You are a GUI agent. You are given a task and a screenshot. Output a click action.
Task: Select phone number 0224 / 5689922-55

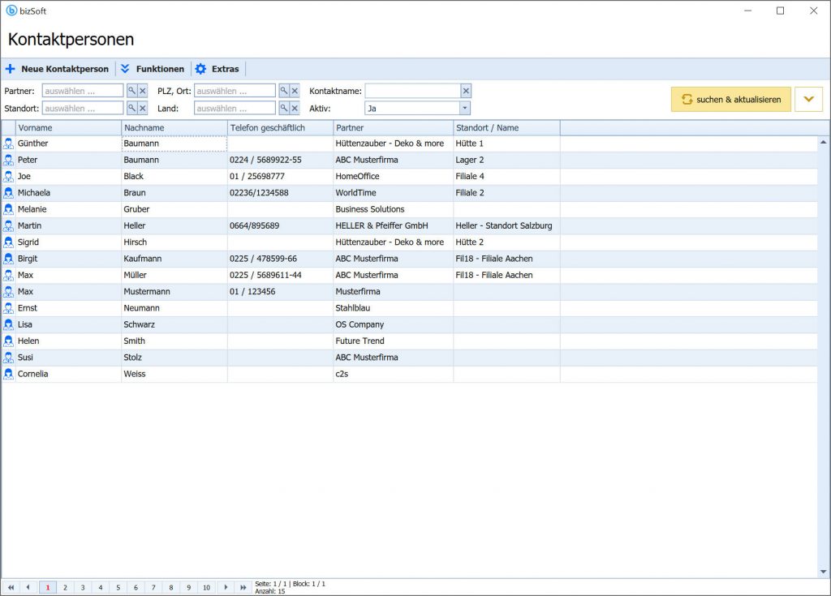(280, 160)
